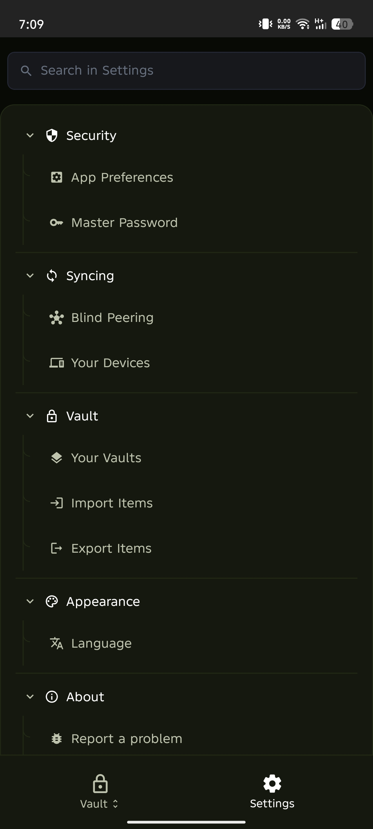Click the Report a problem bug icon
Image resolution: width=373 pixels, height=829 pixels.
point(57,738)
